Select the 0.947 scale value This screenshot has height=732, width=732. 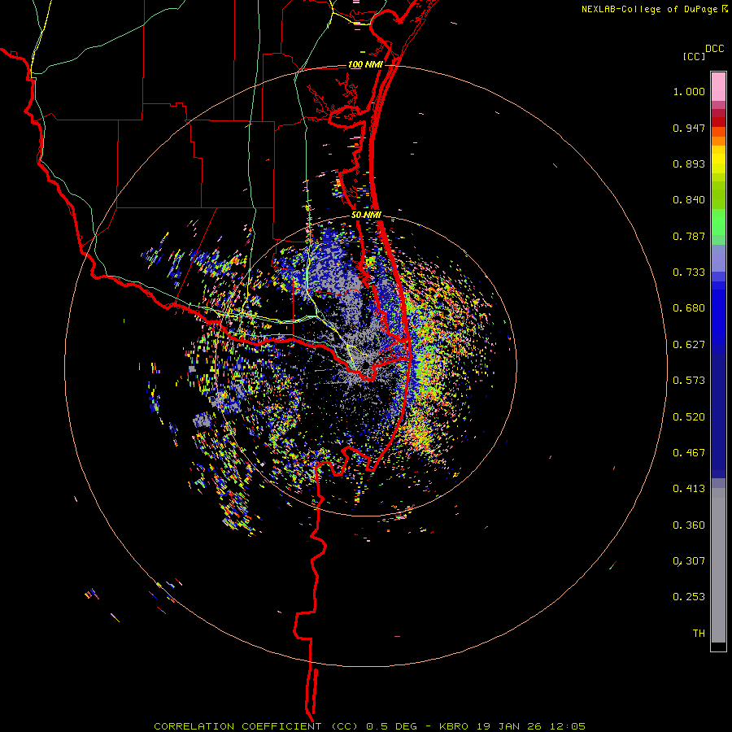[689, 128]
